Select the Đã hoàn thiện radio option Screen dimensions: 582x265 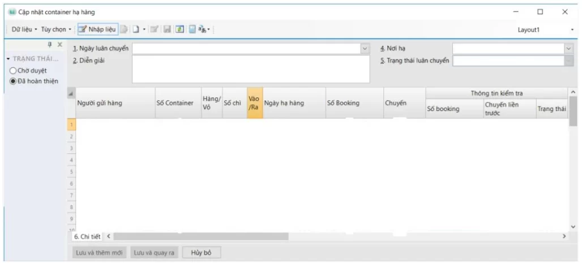pos(12,81)
